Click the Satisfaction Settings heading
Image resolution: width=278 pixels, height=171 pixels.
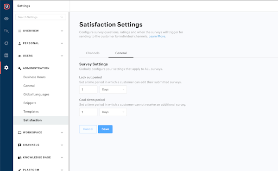111,25
